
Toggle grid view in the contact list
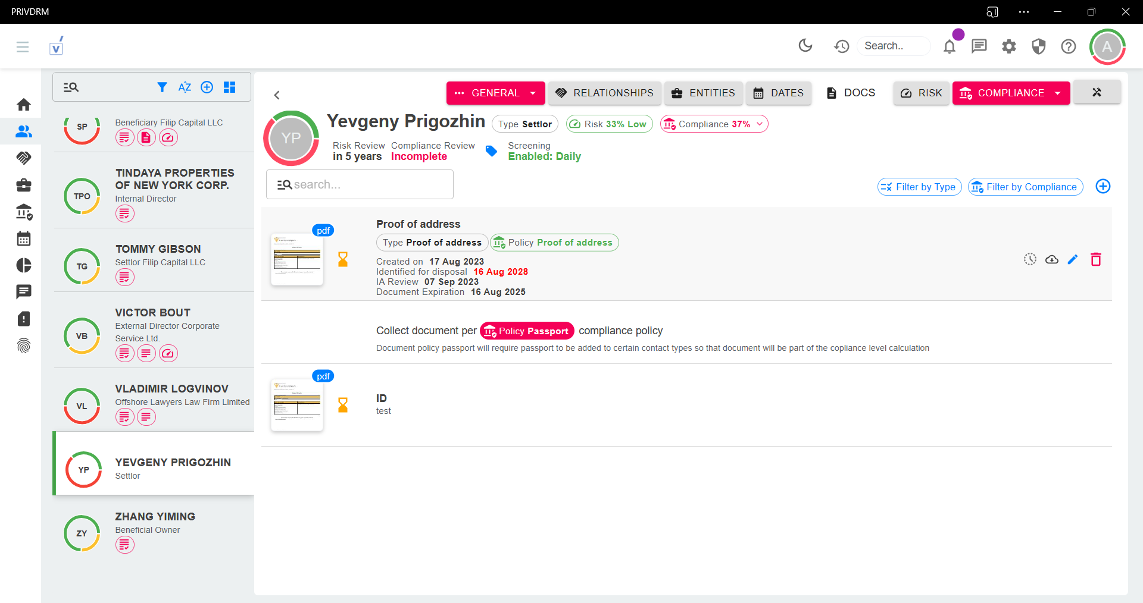(229, 87)
